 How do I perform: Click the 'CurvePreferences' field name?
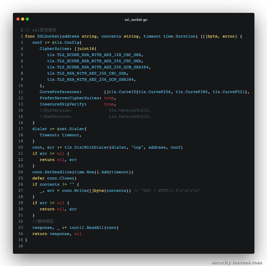(59, 92)
